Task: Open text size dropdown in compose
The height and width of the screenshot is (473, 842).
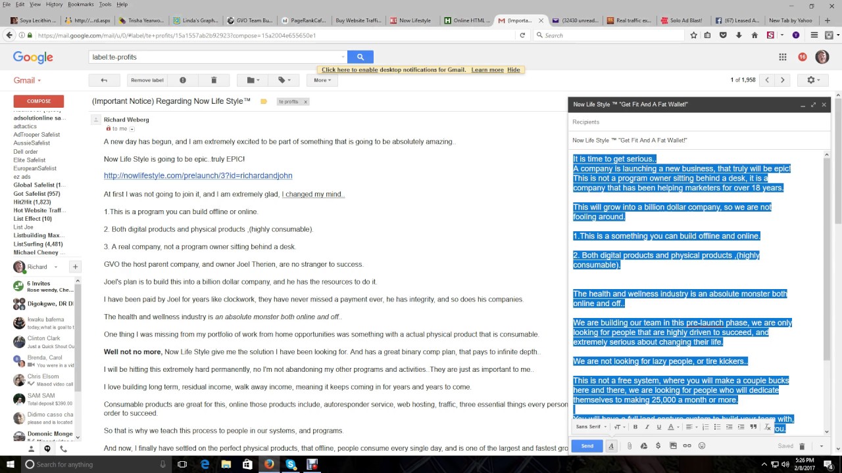Action: [619, 427]
